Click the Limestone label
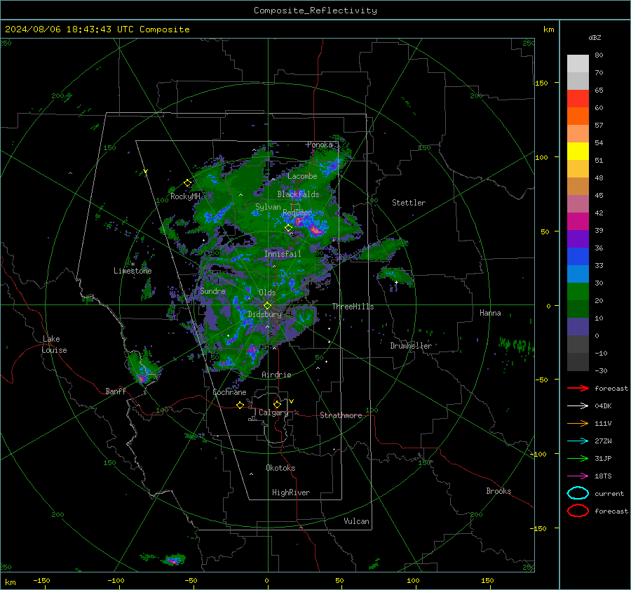631x590 pixels. 133,271
